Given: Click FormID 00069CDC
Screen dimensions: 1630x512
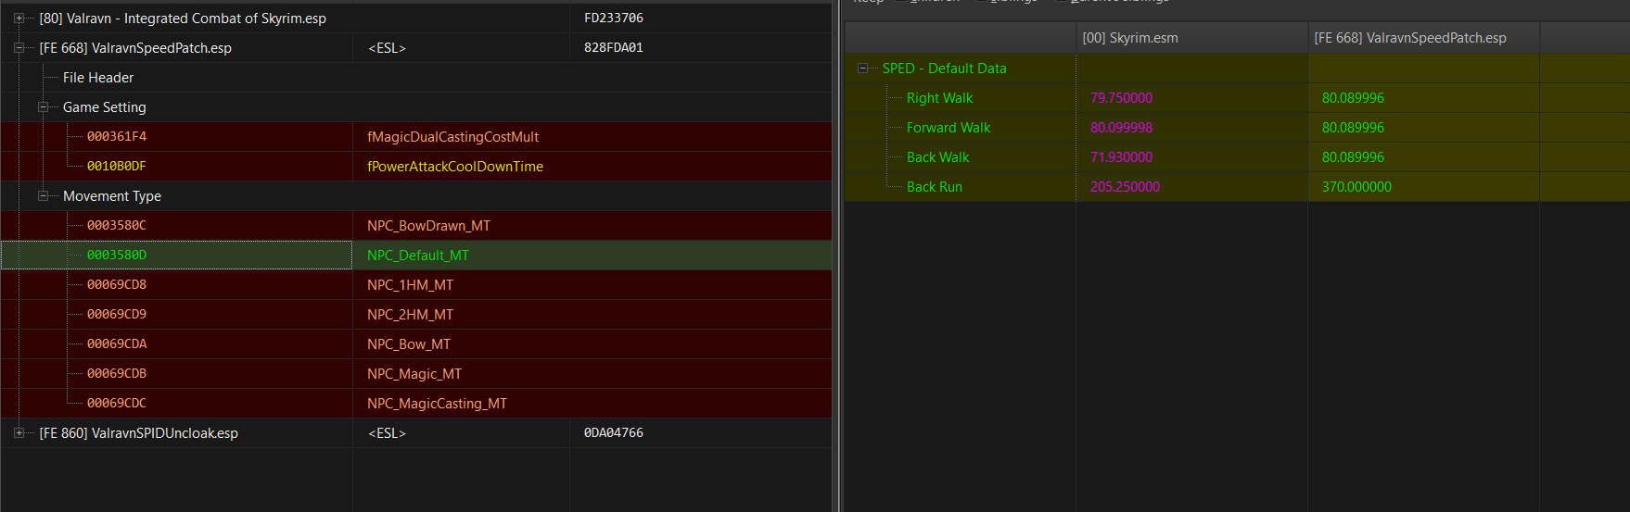Looking at the screenshot, I should pos(117,404).
